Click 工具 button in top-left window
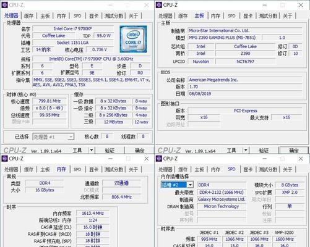310x247 pixels. pos(77,151)
